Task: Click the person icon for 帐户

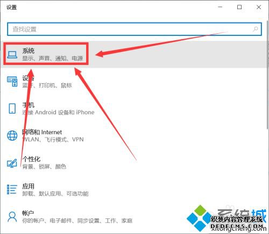Action: [12, 217]
